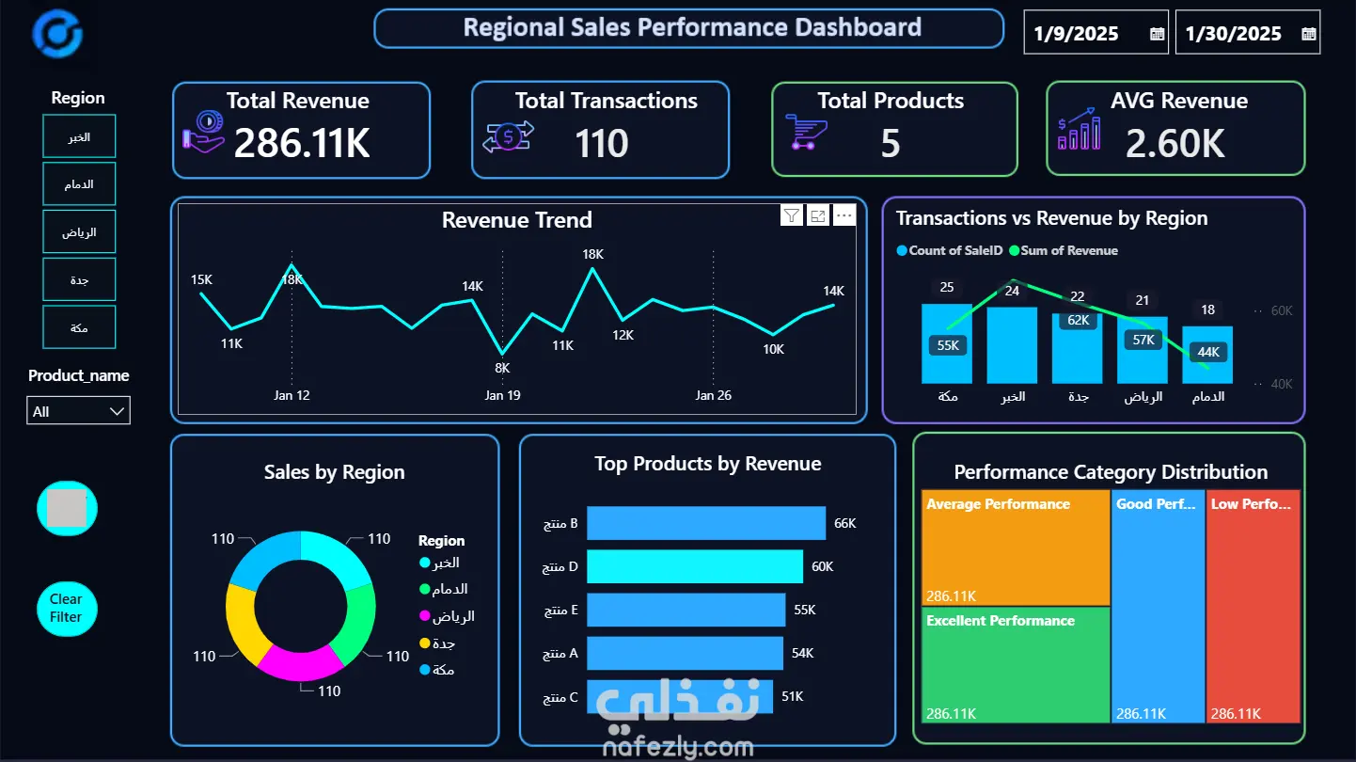Click the 15K first point data label
Image resolution: width=1356 pixels, height=762 pixels.
point(201,279)
